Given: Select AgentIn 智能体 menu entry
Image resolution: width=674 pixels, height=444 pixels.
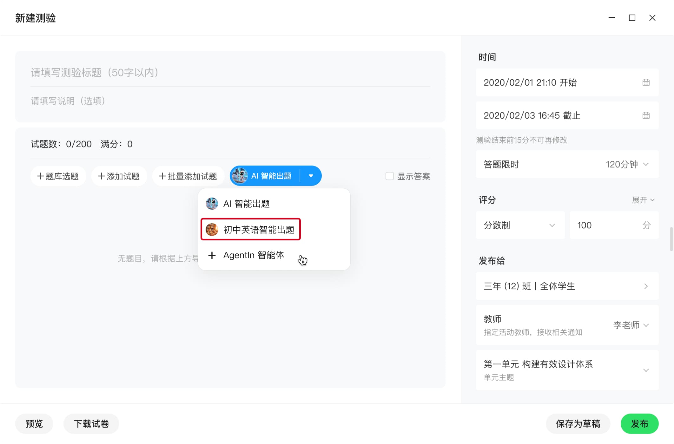Looking at the screenshot, I should pyautogui.click(x=253, y=255).
